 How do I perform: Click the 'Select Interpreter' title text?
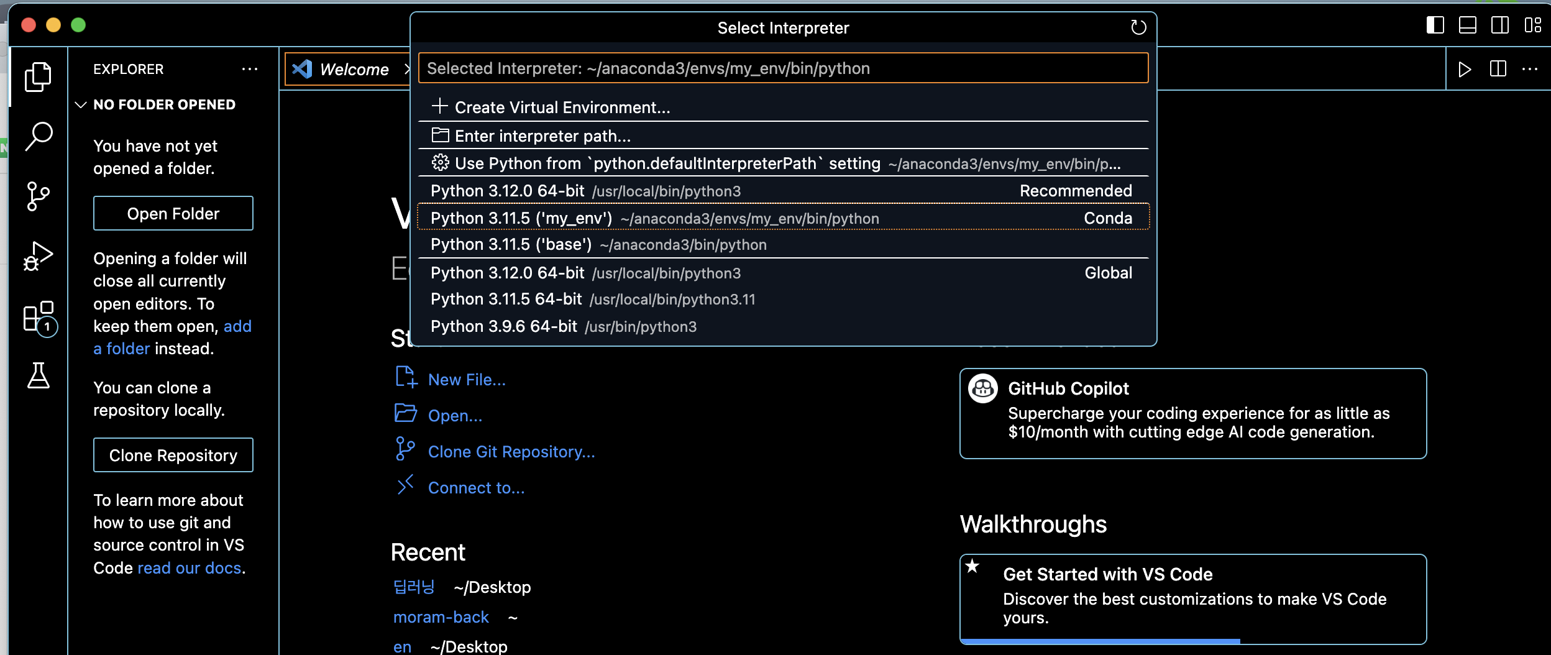pyautogui.click(x=783, y=28)
